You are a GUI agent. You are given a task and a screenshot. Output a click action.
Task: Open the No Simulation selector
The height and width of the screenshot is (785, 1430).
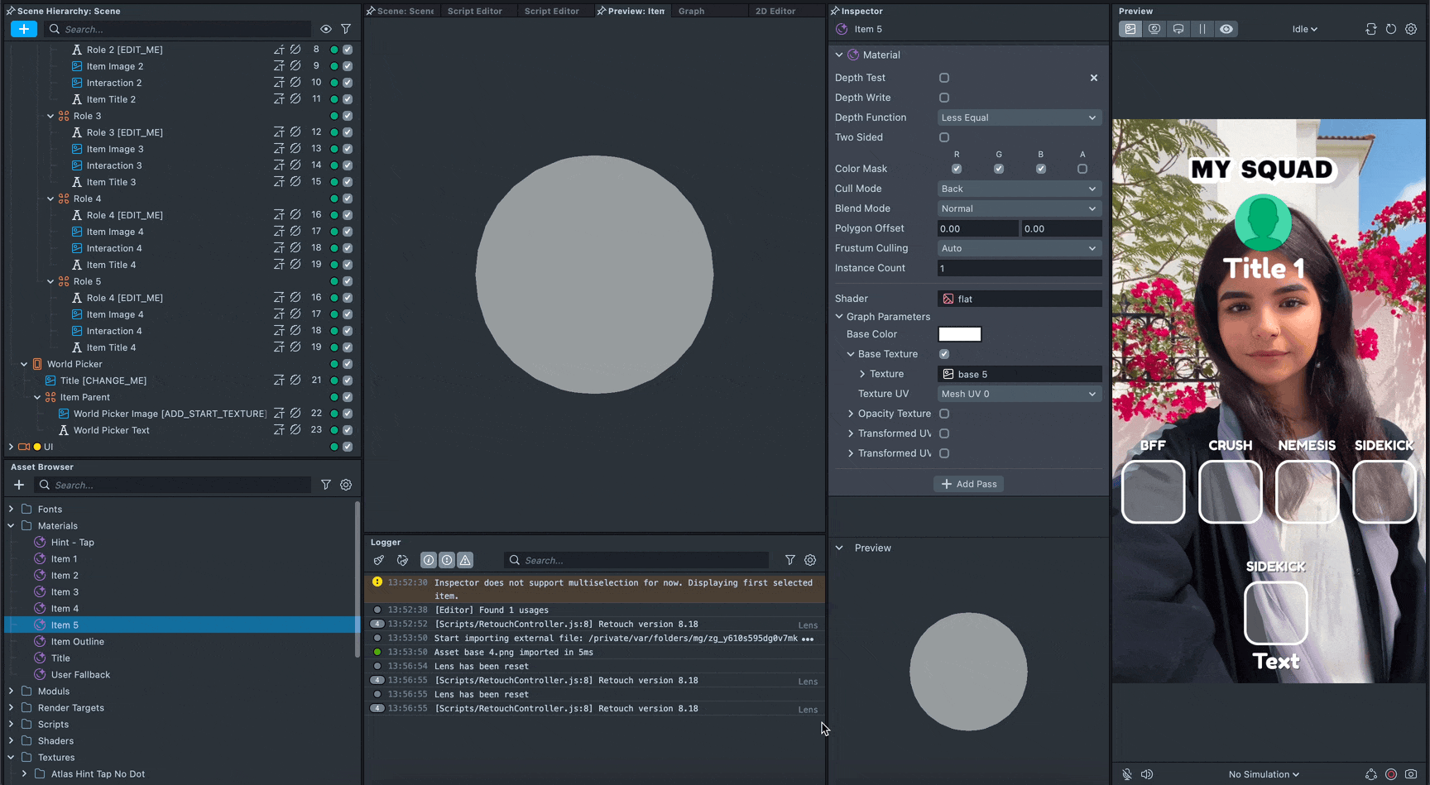point(1264,774)
